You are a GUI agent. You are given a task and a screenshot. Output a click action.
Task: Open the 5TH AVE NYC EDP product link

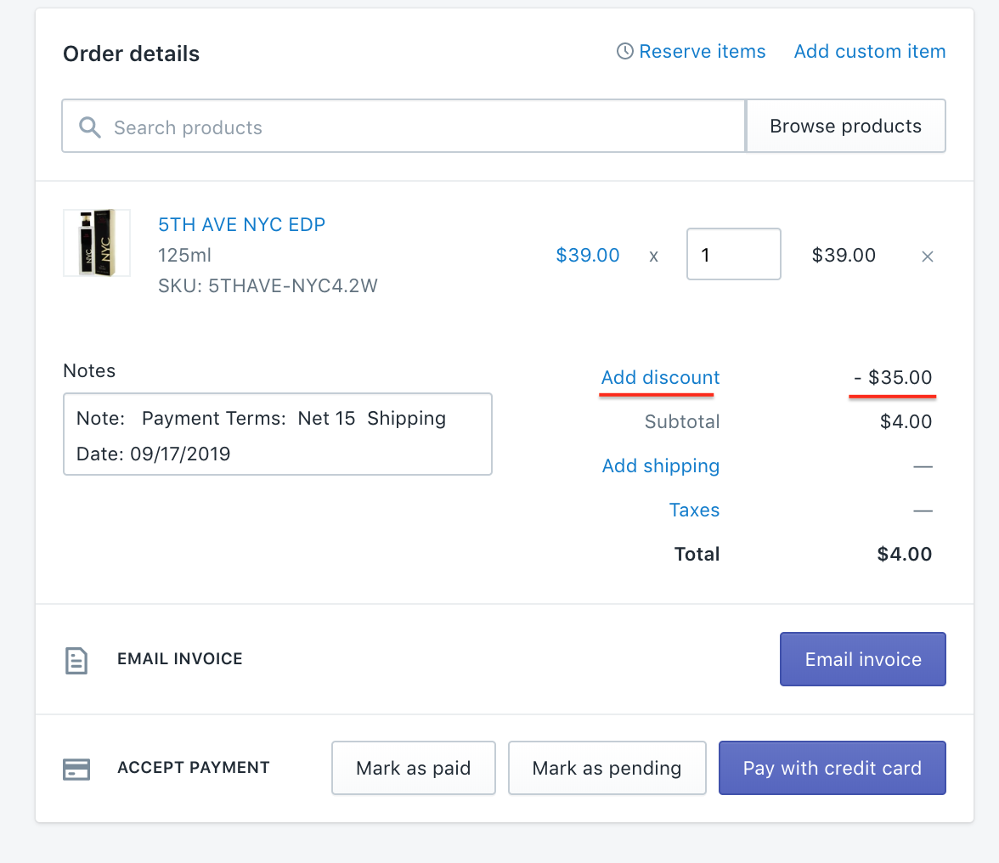[x=241, y=224]
